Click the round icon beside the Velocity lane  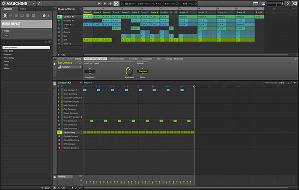point(55,177)
